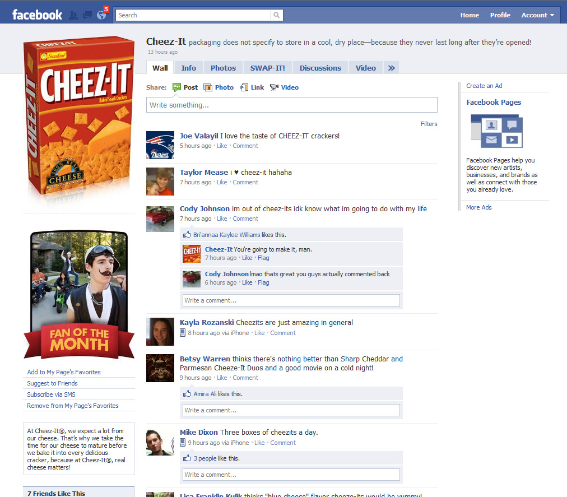Click the search magnifier button
567x497 pixels.
click(x=277, y=15)
